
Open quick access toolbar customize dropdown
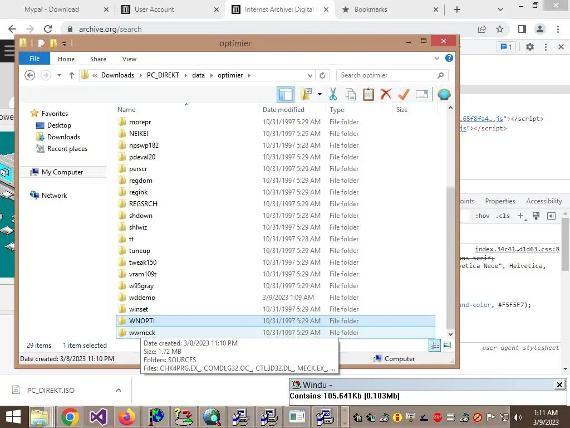tap(64, 43)
